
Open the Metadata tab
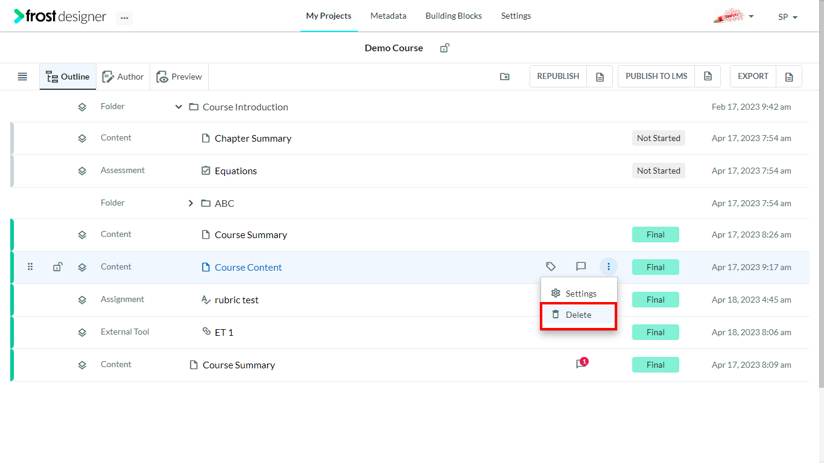tap(388, 16)
